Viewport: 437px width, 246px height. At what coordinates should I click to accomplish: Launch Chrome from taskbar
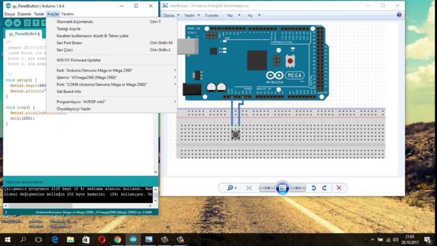point(118,240)
